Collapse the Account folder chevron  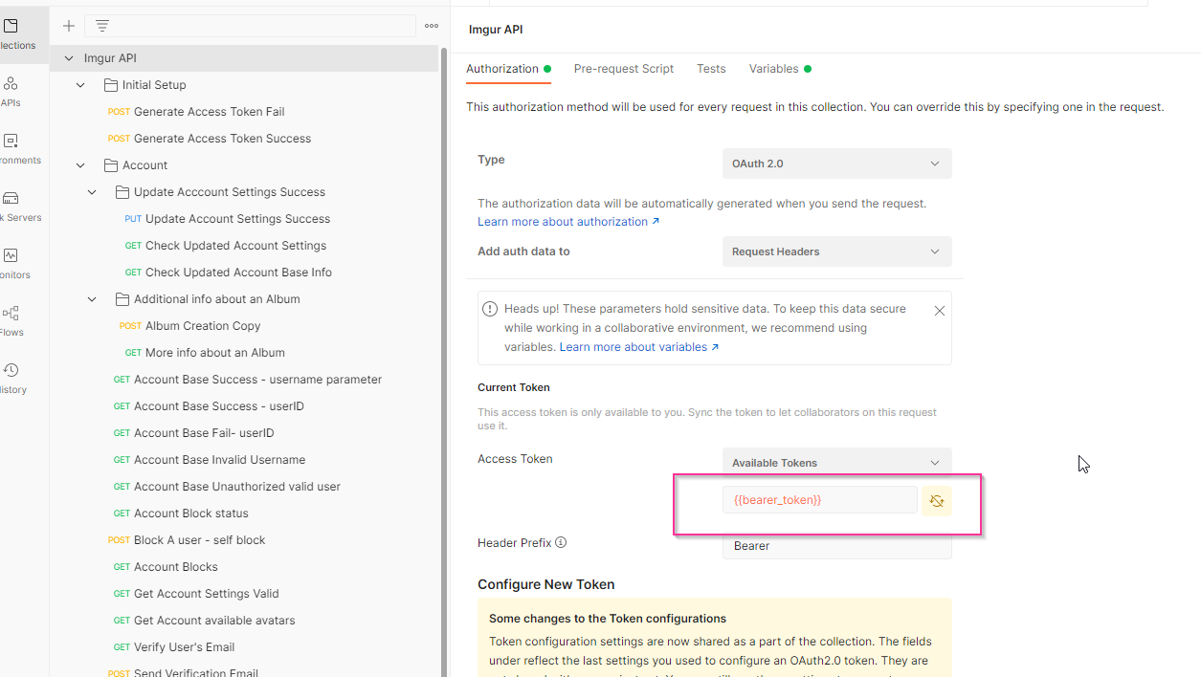(80, 165)
